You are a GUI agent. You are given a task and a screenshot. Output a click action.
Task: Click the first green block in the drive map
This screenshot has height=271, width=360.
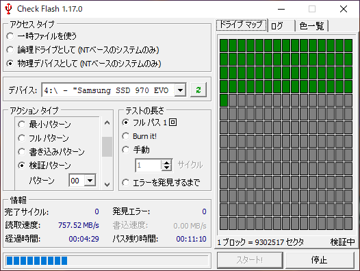tap(224, 45)
